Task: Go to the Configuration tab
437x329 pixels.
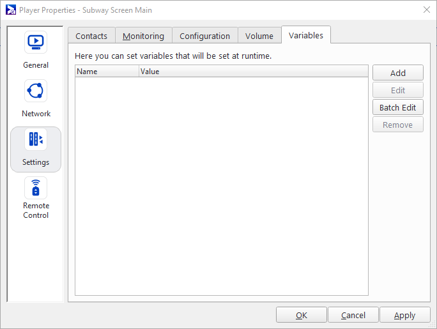Action: point(204,36)
